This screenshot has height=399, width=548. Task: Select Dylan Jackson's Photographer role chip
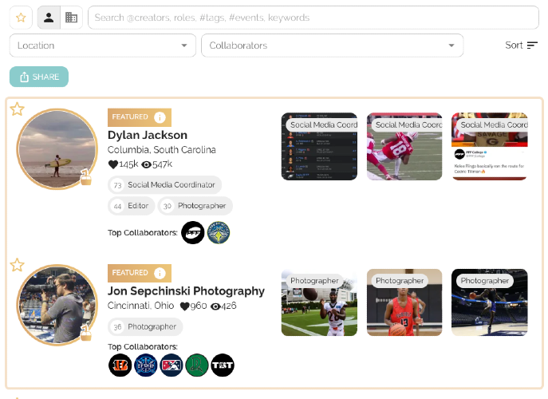[195, 206]
